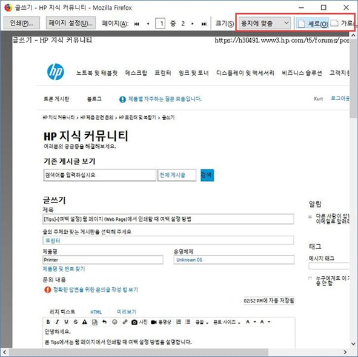Open the second A color dropdown
This screenshot has height=357, width=358.
click(265, 322)
